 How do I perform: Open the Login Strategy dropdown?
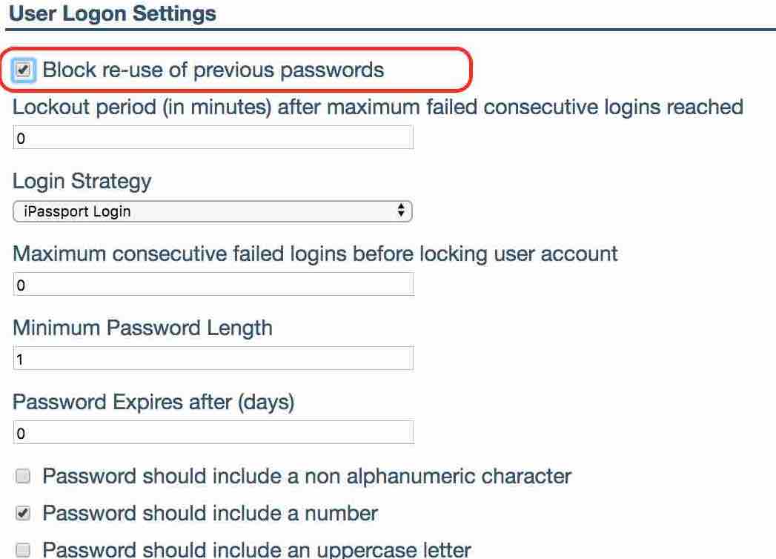tap(212, 211)
